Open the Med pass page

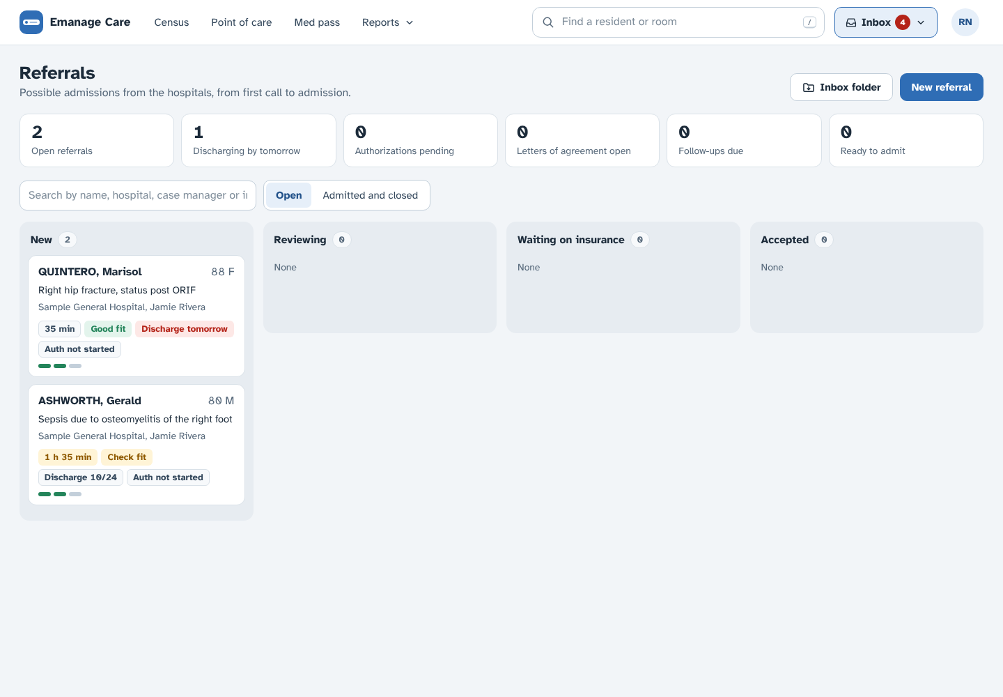coord(317,22)
